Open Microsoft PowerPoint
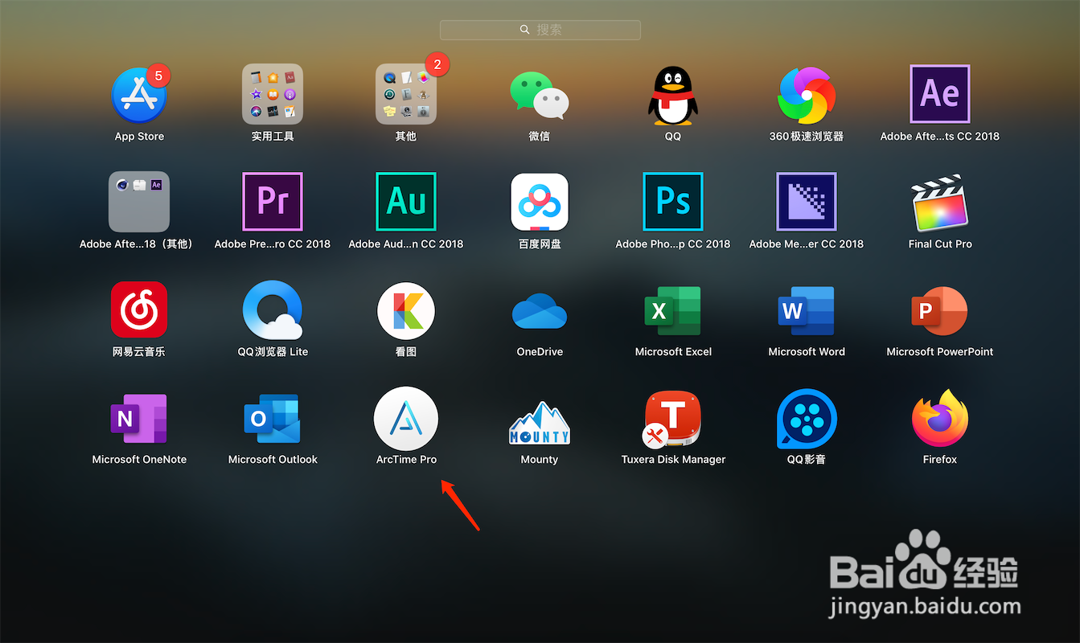The image size is (1080, 643). (940, 309)
